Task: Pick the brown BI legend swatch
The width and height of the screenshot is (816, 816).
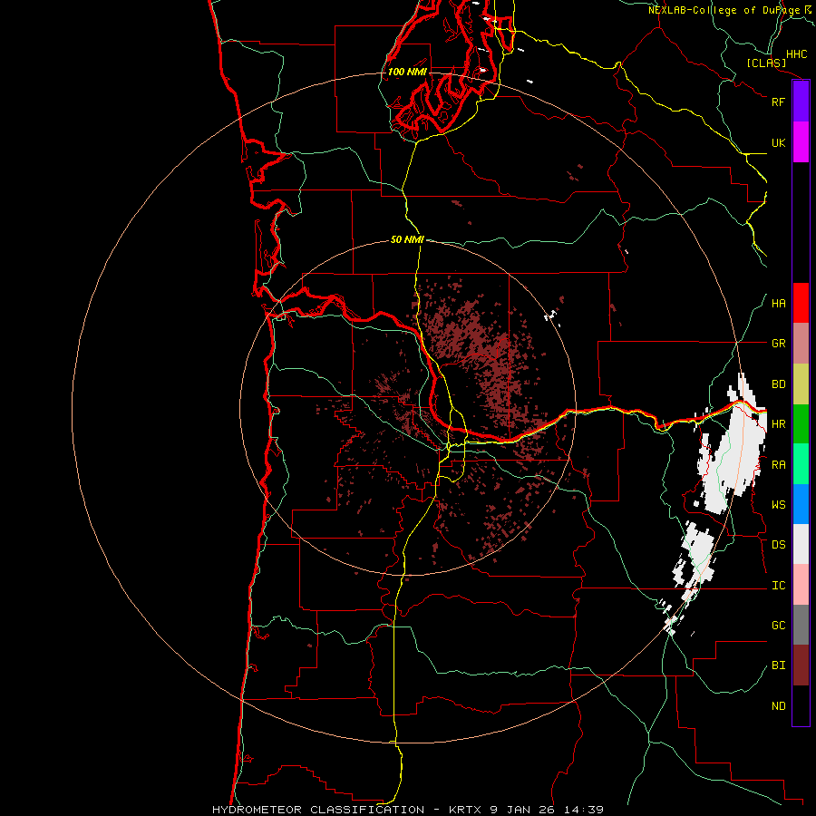Action: 801,665
